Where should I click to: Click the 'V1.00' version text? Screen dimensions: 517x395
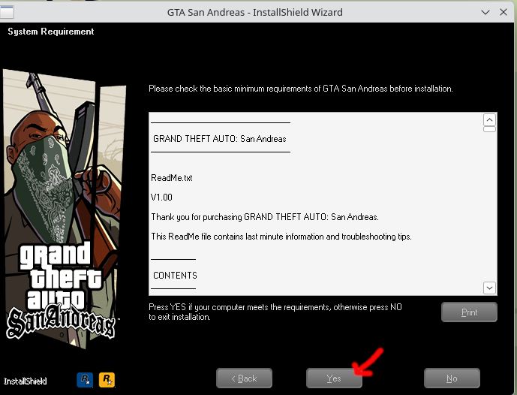[x=161, y=197]
